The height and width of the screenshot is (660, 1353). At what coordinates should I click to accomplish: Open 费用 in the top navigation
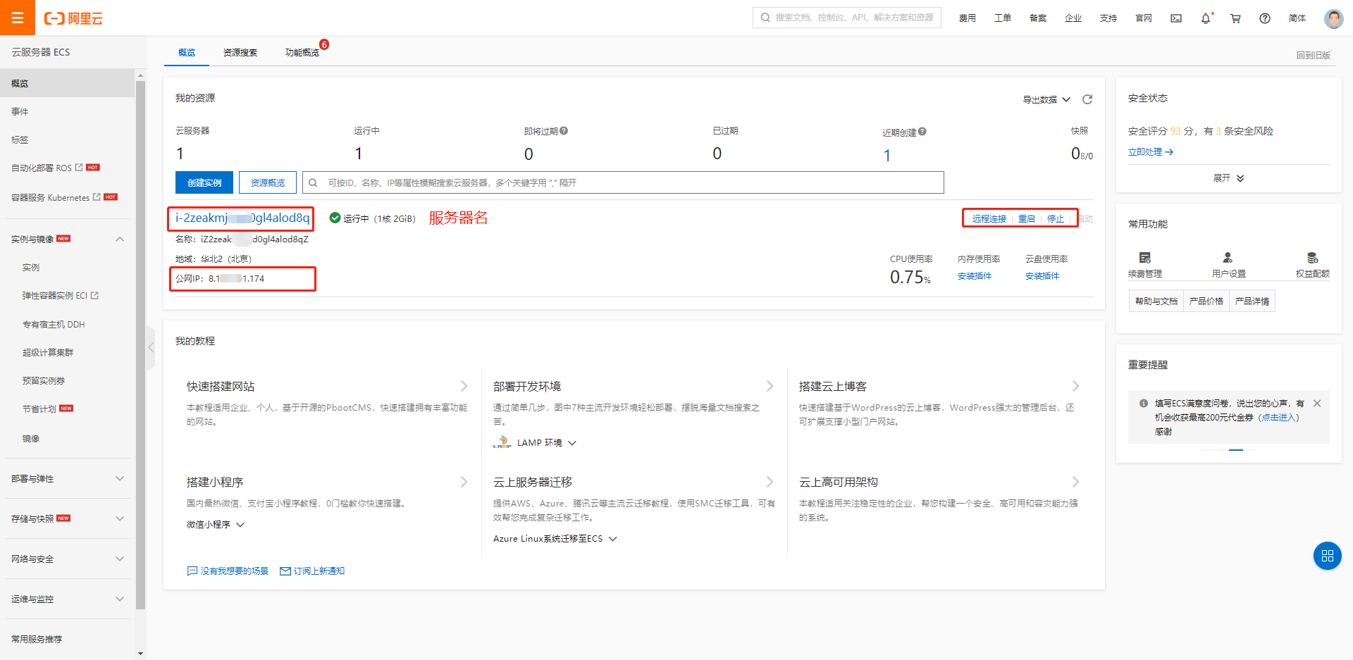(968, 18)
